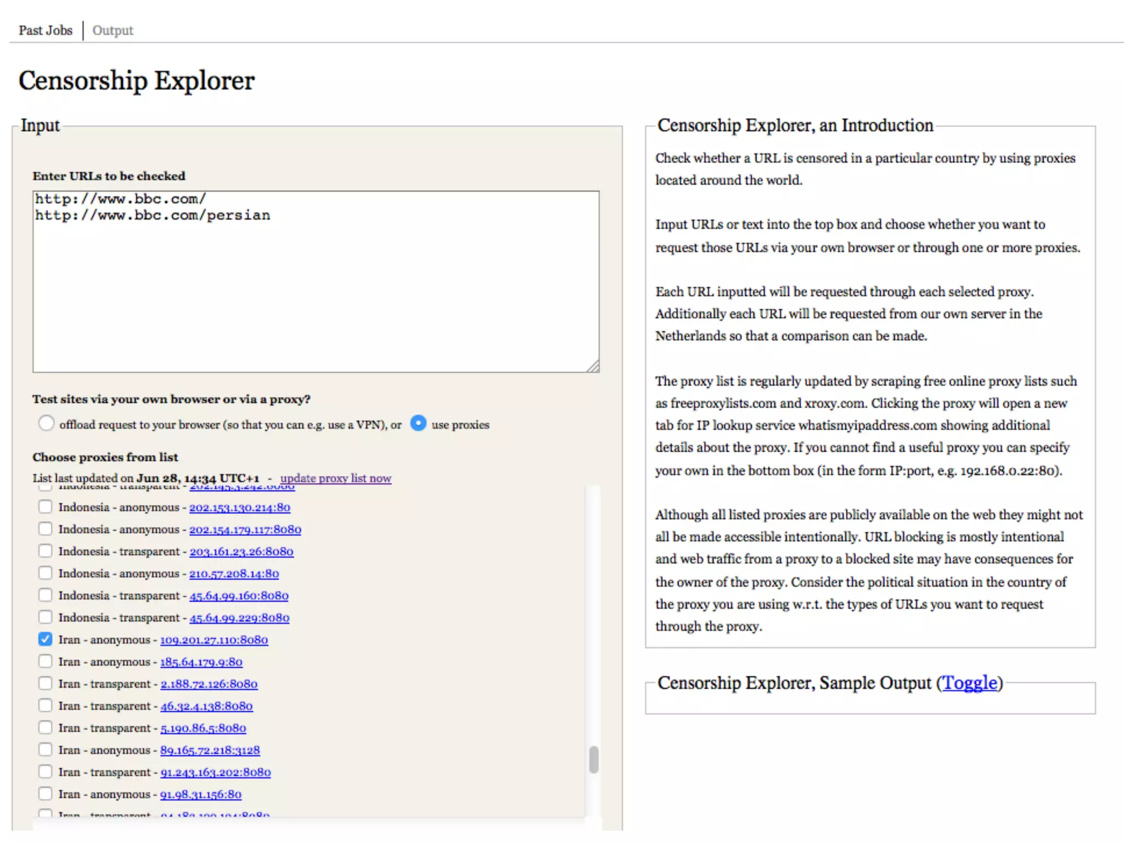Check Indonesia transparent proxy 45.64.99.229:8080

46,617
